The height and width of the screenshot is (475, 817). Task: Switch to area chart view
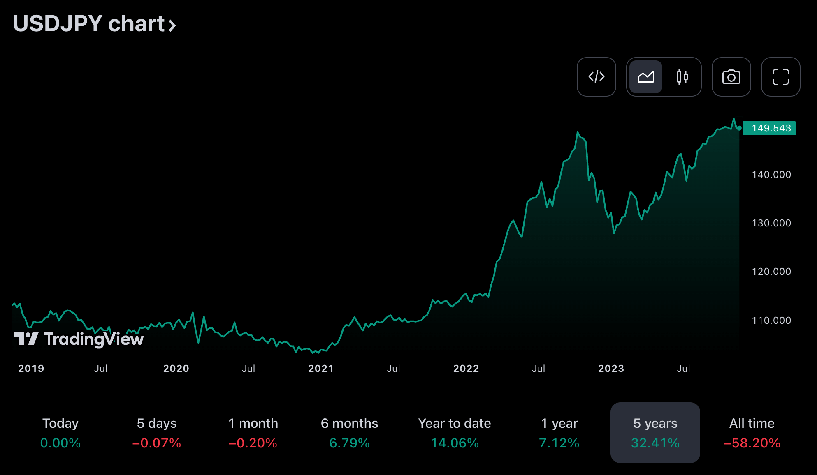pyautogui.click(x=645, y=77)
